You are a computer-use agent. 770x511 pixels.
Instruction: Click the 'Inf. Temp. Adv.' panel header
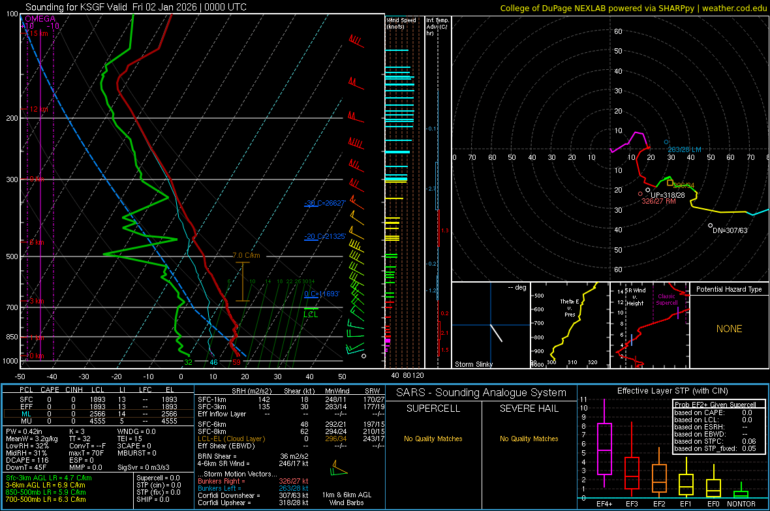(437, 27)
